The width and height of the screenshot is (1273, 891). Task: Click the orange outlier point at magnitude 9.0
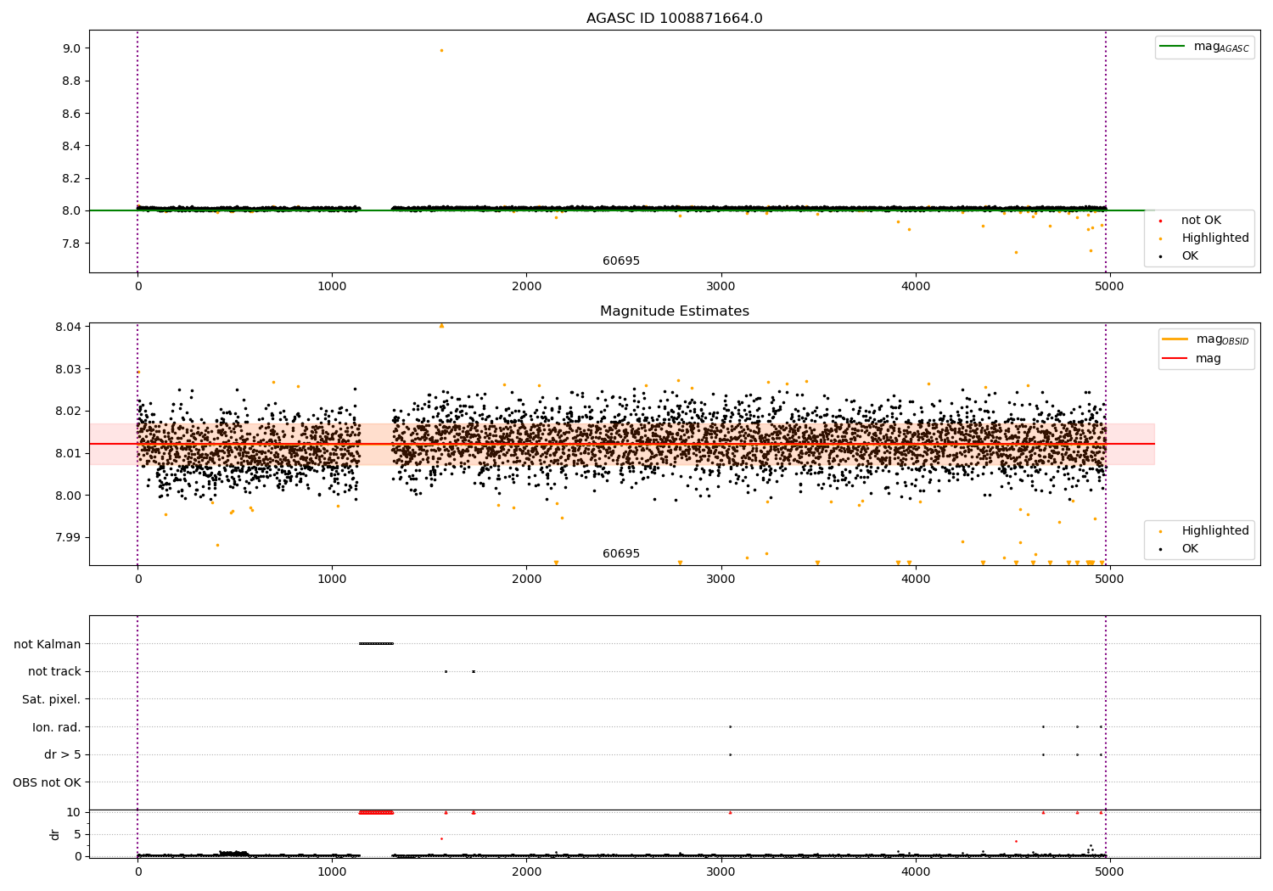441,50
